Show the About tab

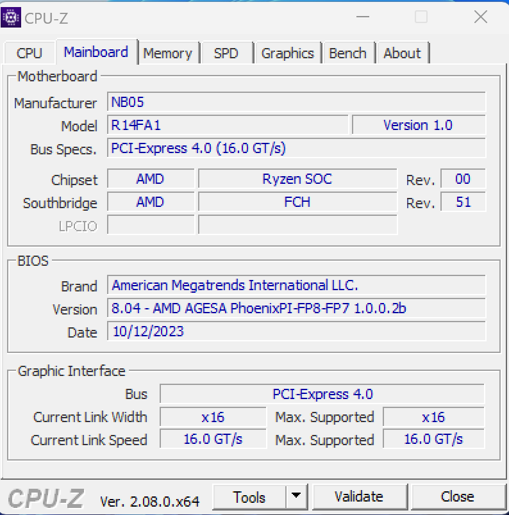pyautogui.click(x=402, y=53)
